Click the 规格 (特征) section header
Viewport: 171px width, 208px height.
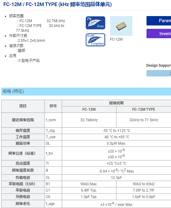click(13, 91)
